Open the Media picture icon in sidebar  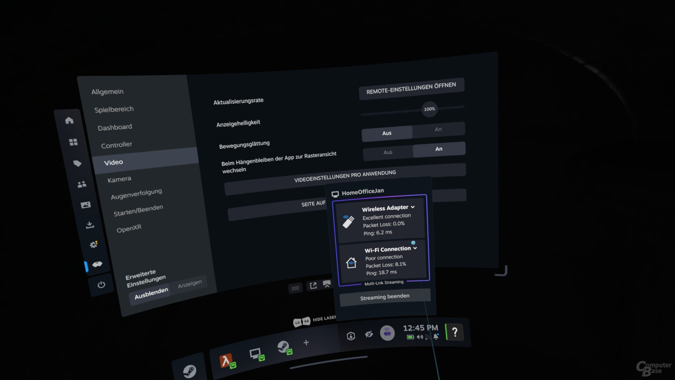[x=85, y=205]
